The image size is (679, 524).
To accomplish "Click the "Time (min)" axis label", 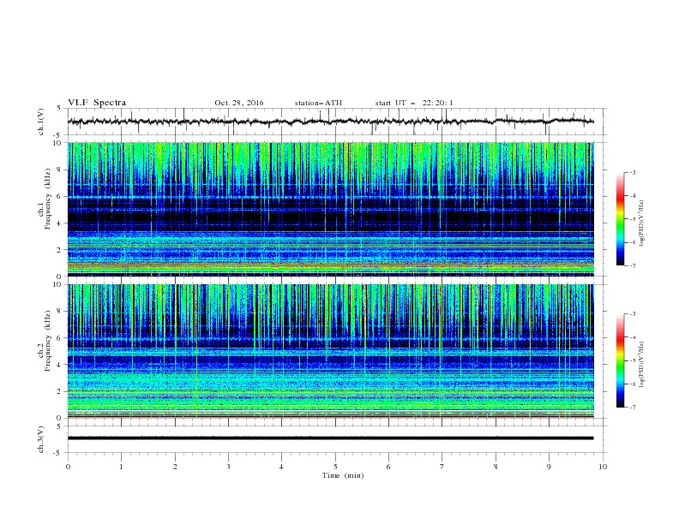I will [343, 475].
